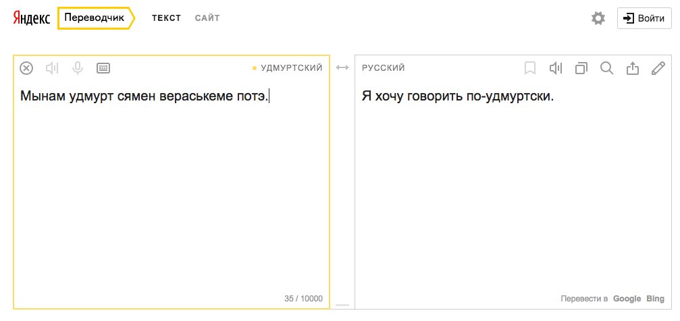Choose target language РУССКИЙ

(x=384, y=68)
